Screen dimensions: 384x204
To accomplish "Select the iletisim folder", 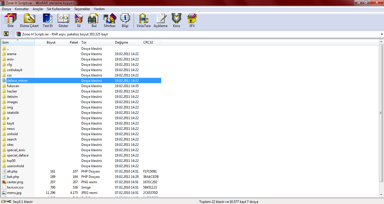I will (x=12, y=97).
